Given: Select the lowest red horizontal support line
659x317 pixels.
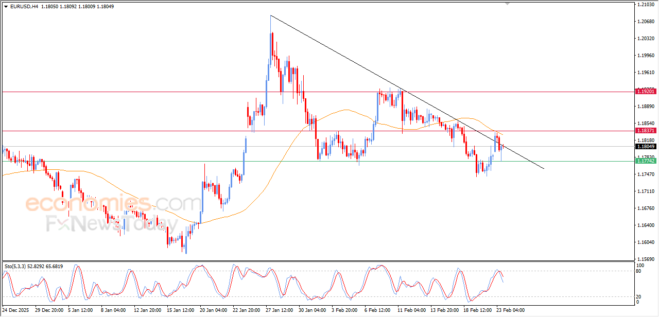Looking at the screenshot, I should pos(317,161).
